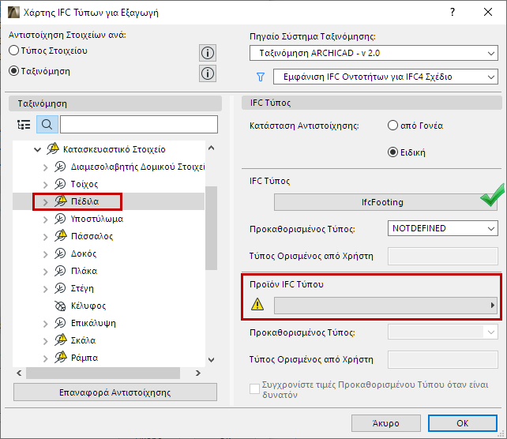Click info icon beside Τύπος Στοιχείου
The width and height of the screenshot is (507, 439).
click(x=208, y=53)
